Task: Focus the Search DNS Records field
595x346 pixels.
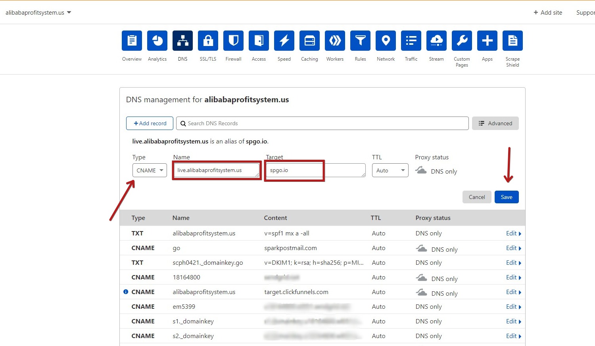Action: [x=322, y=123]
